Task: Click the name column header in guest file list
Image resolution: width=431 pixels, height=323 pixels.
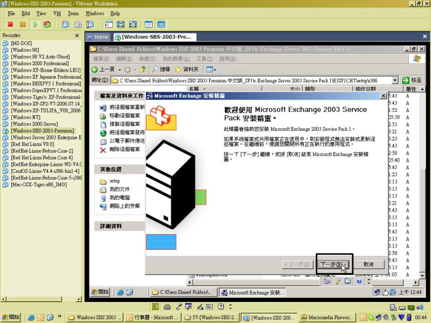Action: (225, 89)
